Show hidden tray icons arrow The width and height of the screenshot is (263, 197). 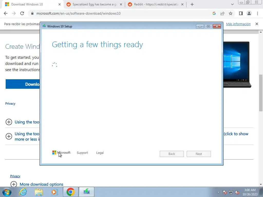[218, 192]
